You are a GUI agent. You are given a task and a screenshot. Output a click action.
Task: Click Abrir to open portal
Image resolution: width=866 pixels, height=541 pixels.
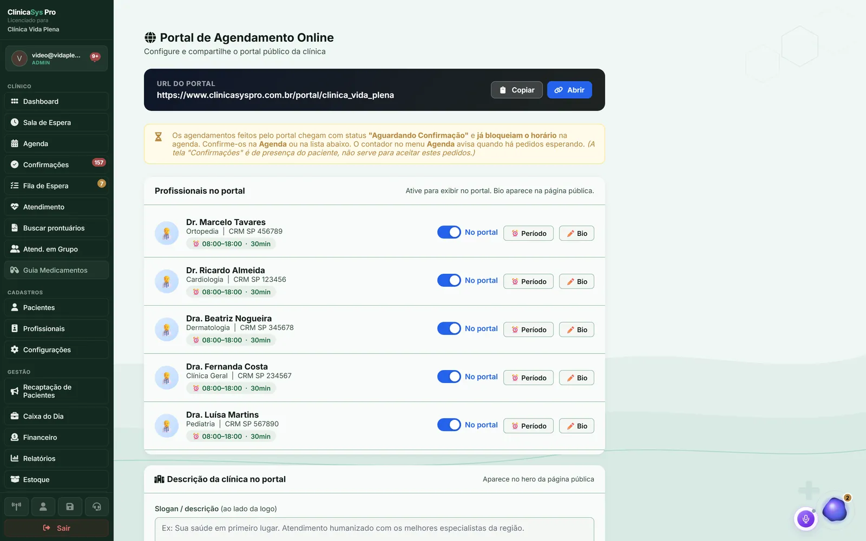click(569, 90)
